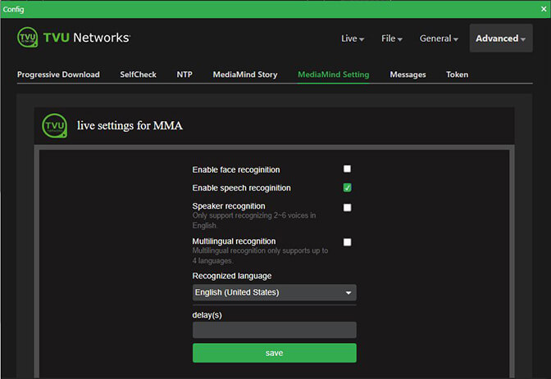
Task: Click the green save button
Action: click(275, 353)
